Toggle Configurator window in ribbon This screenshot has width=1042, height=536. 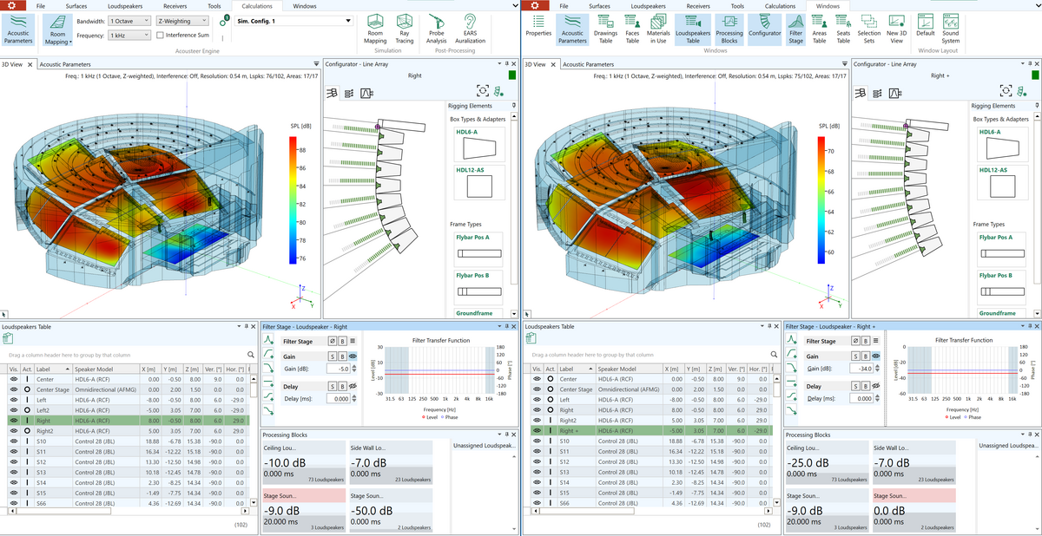[765, 29]
